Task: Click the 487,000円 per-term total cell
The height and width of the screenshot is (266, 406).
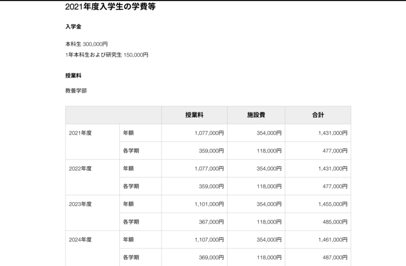Action: tap(335, 257)
